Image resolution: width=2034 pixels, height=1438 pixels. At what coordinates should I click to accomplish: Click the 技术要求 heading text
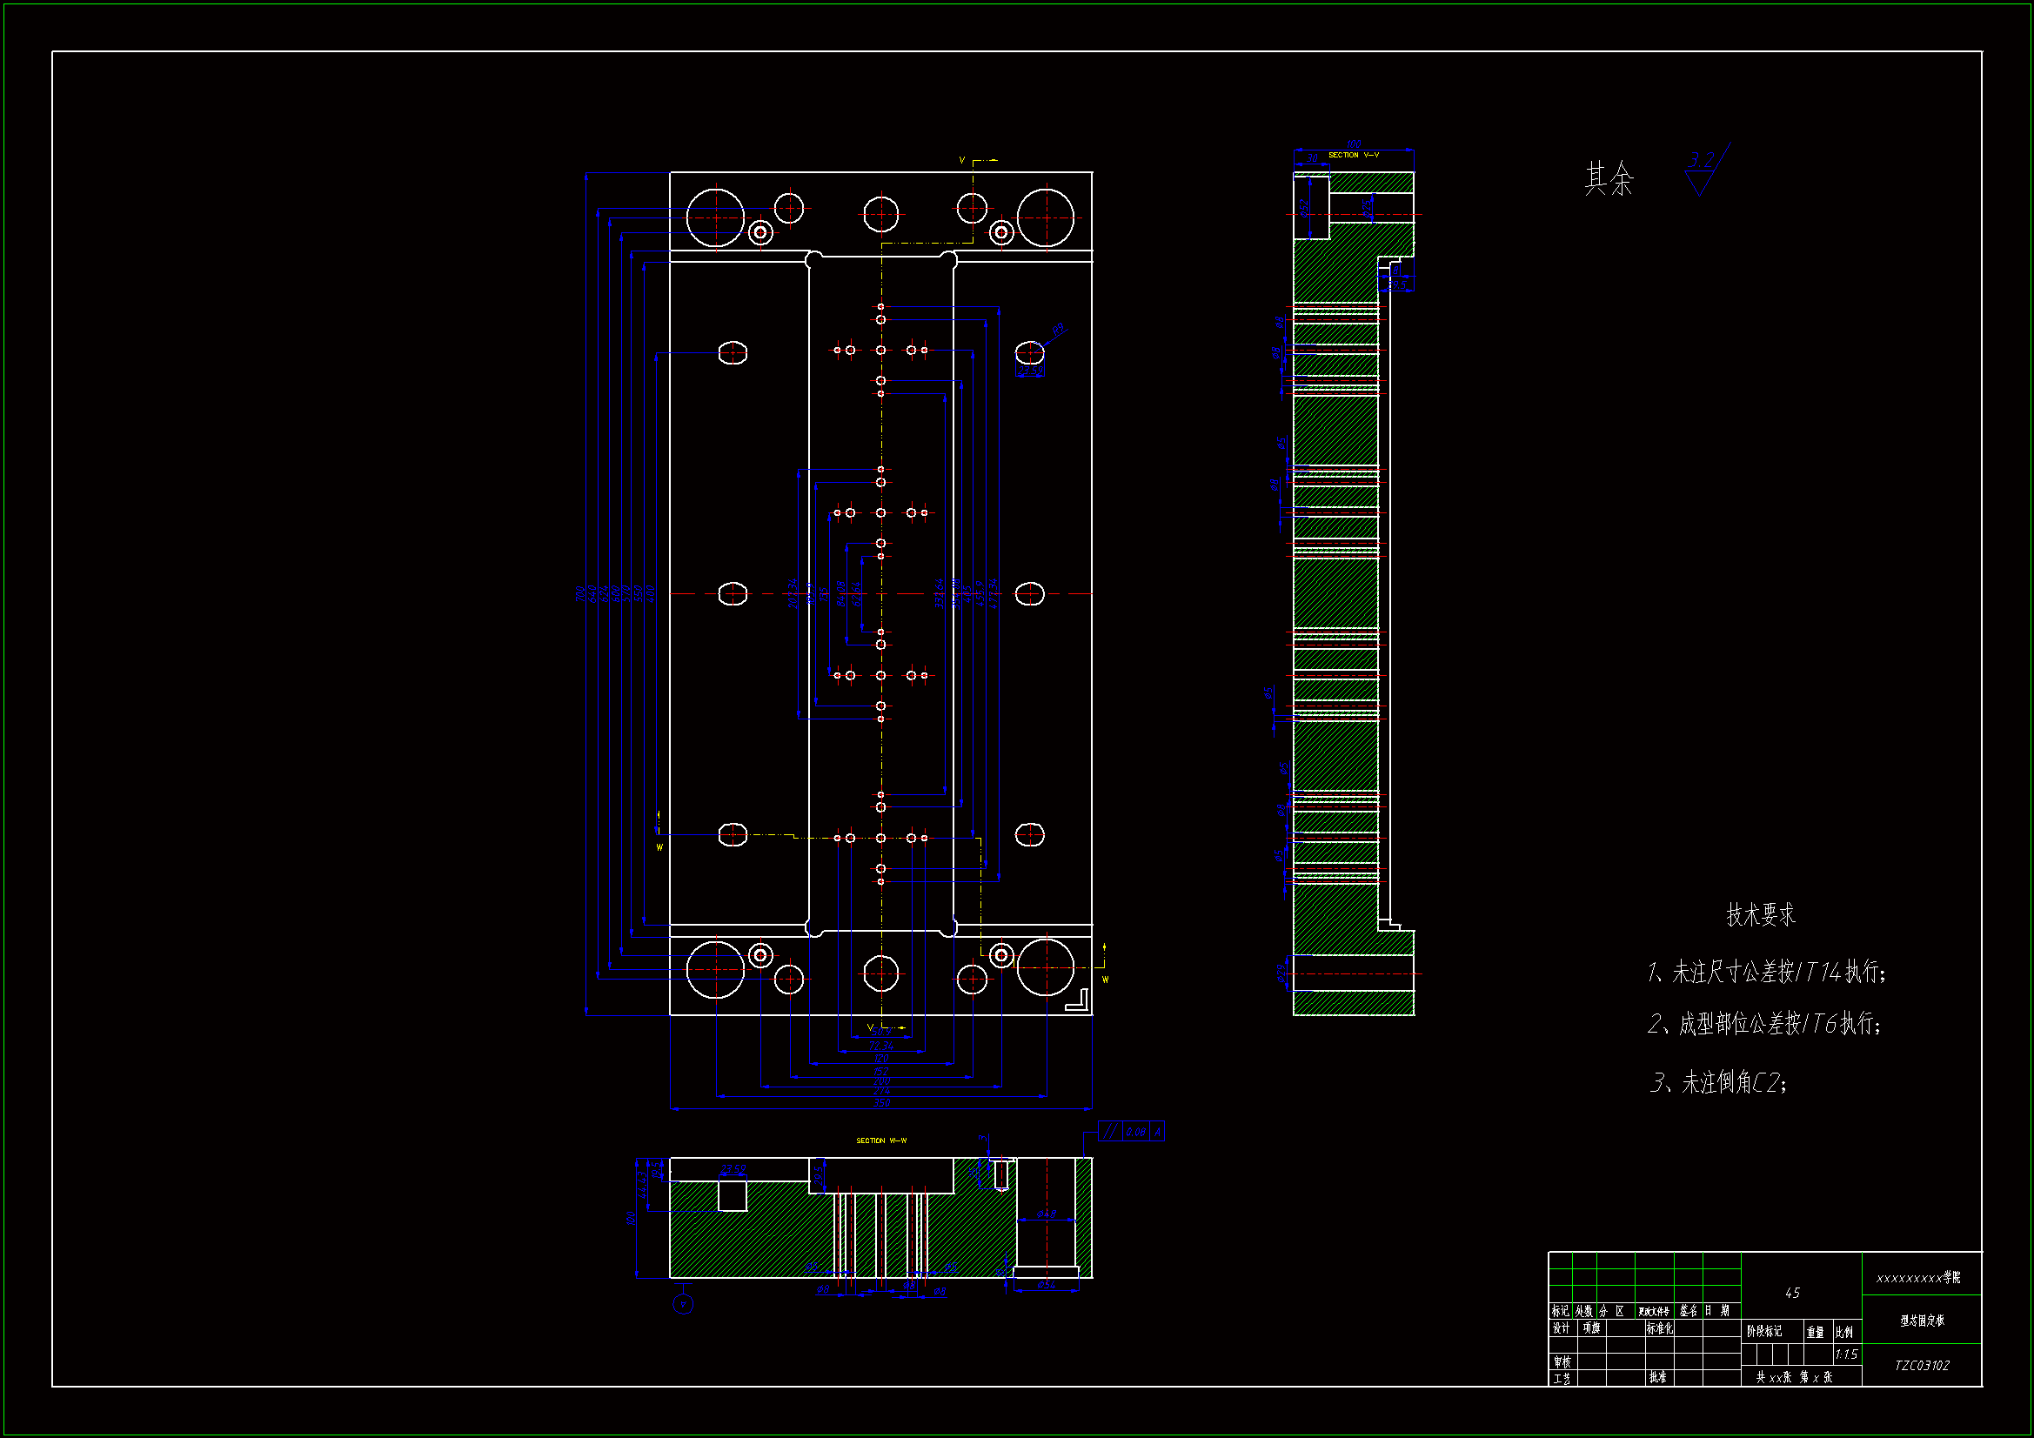tap(1760, 915)
